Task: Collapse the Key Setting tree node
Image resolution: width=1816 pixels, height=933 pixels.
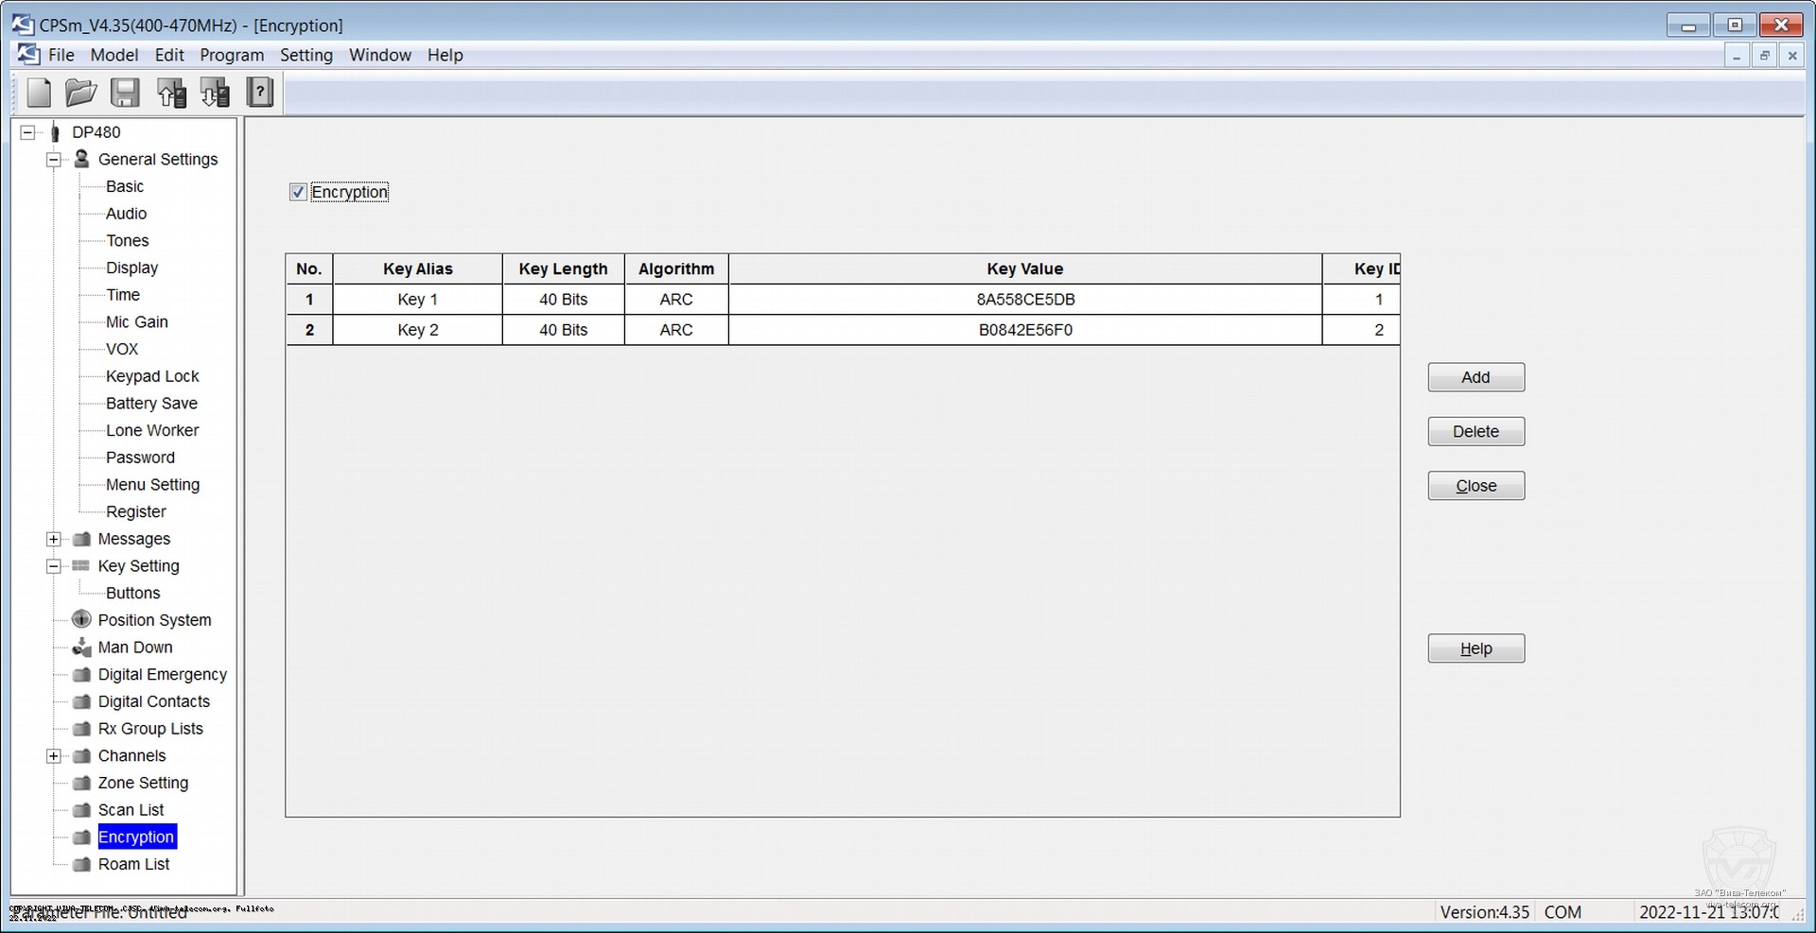Action: 54,566
